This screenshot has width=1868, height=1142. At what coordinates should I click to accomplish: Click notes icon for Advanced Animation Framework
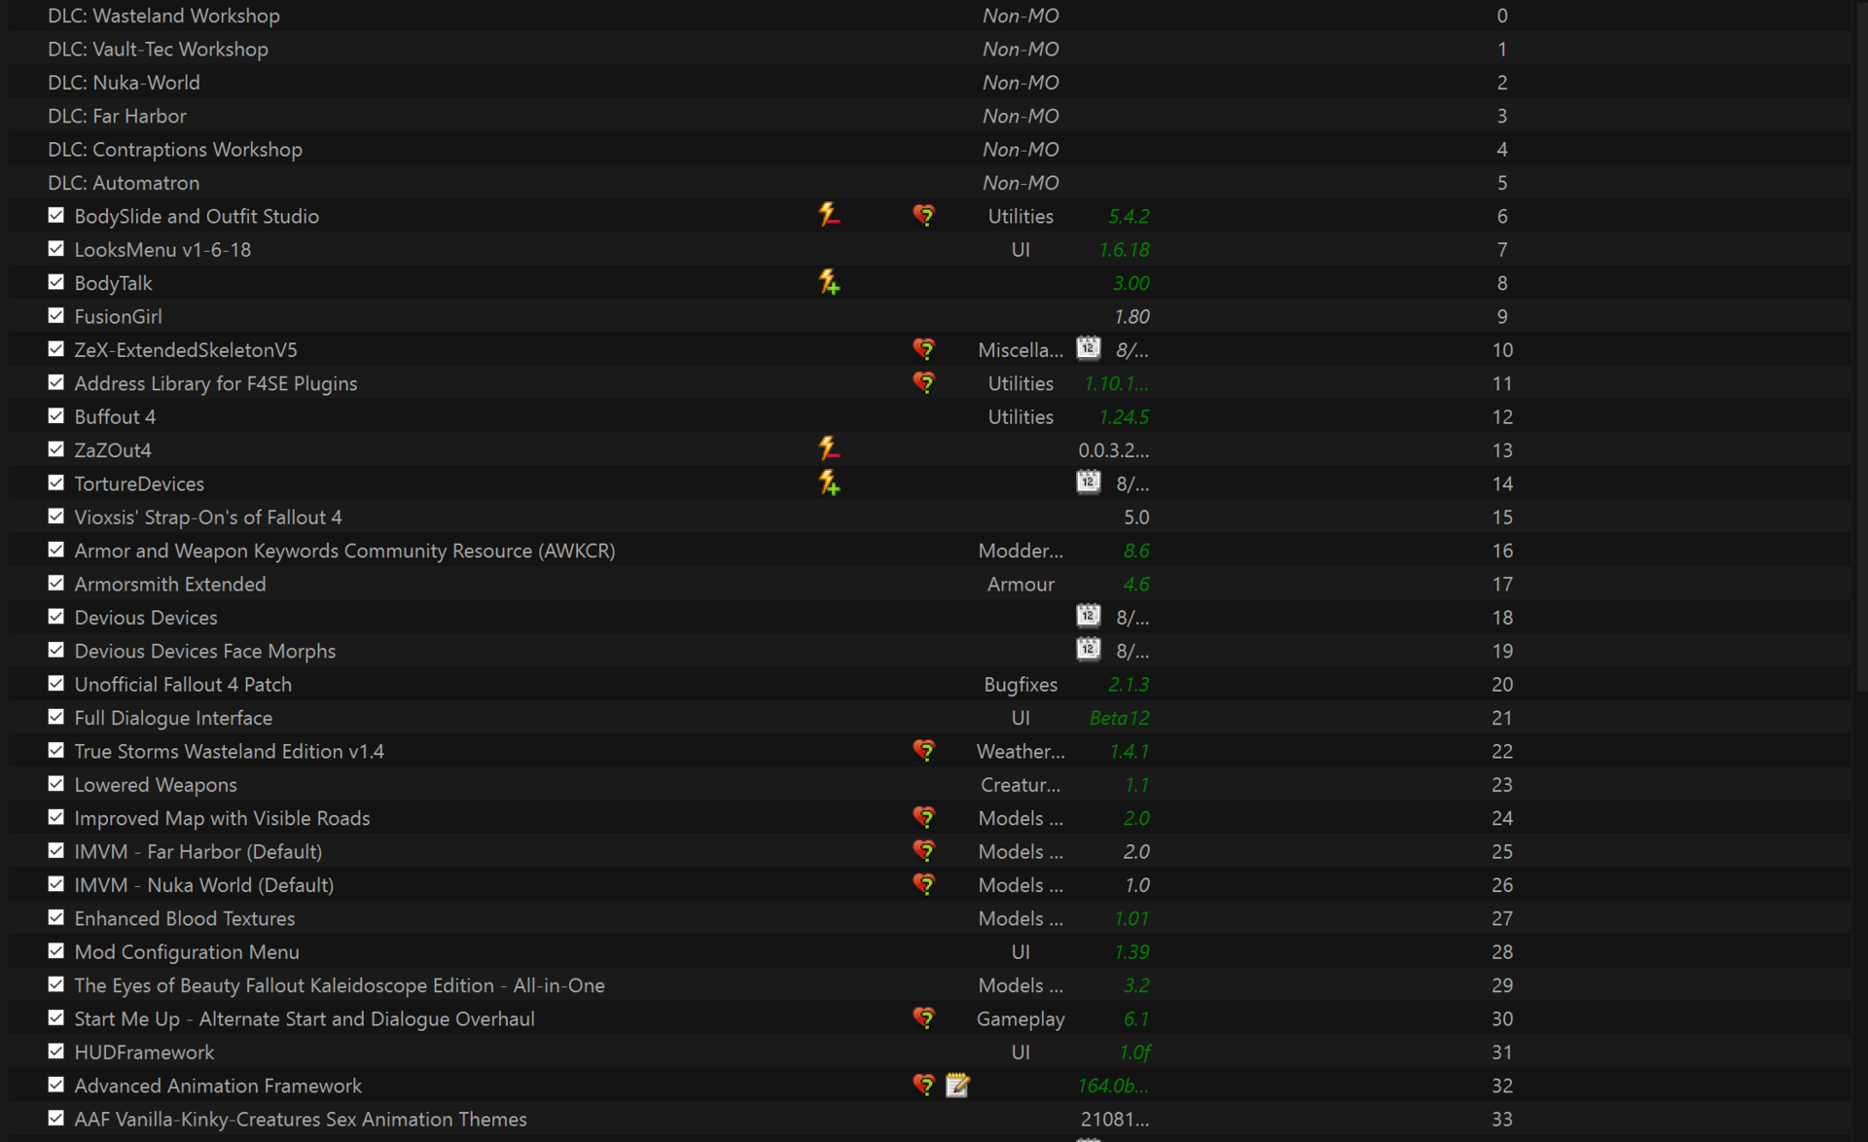[957, 1085]
